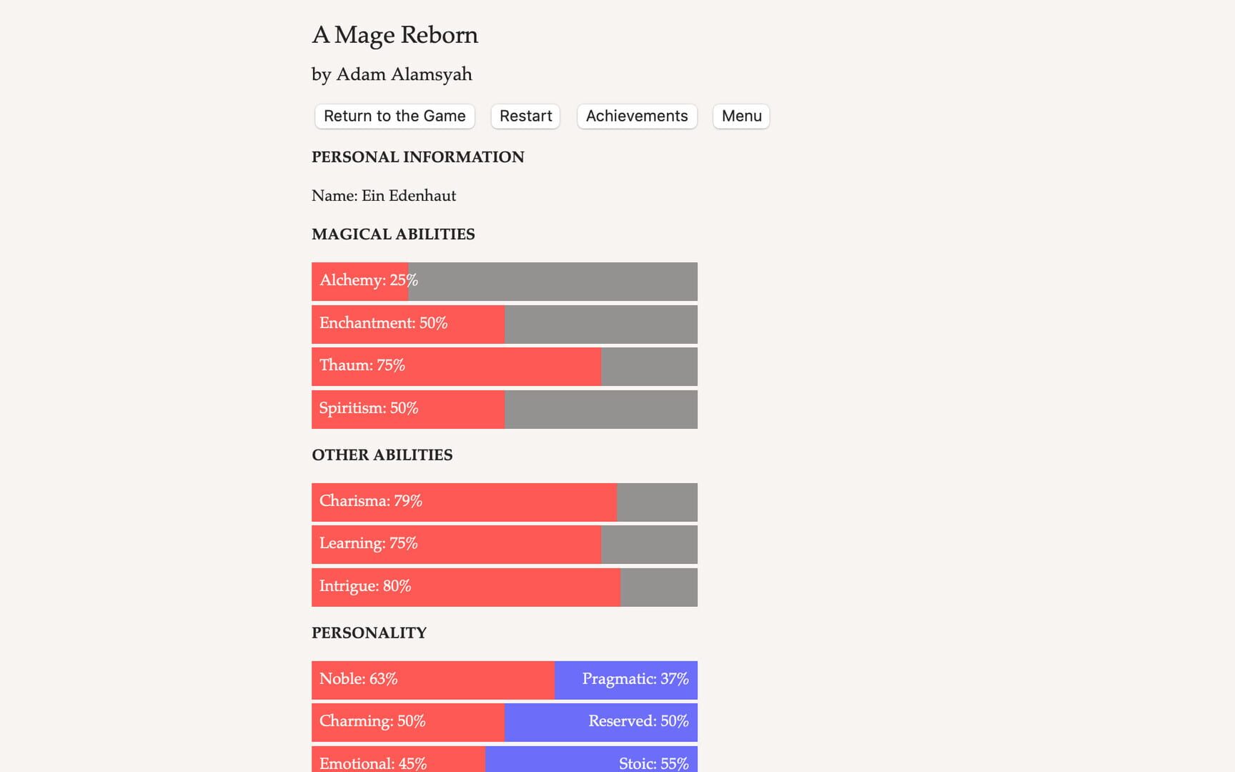This screenshot has height=772, width=1235.
Task: Click the Stoic 55% segment
Action: 591,761
